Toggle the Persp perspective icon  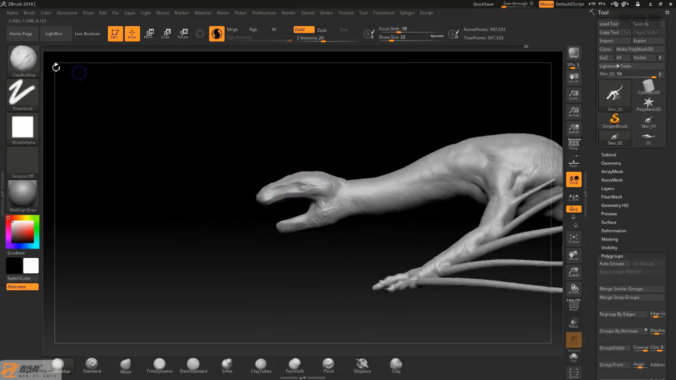pos(574,145)
